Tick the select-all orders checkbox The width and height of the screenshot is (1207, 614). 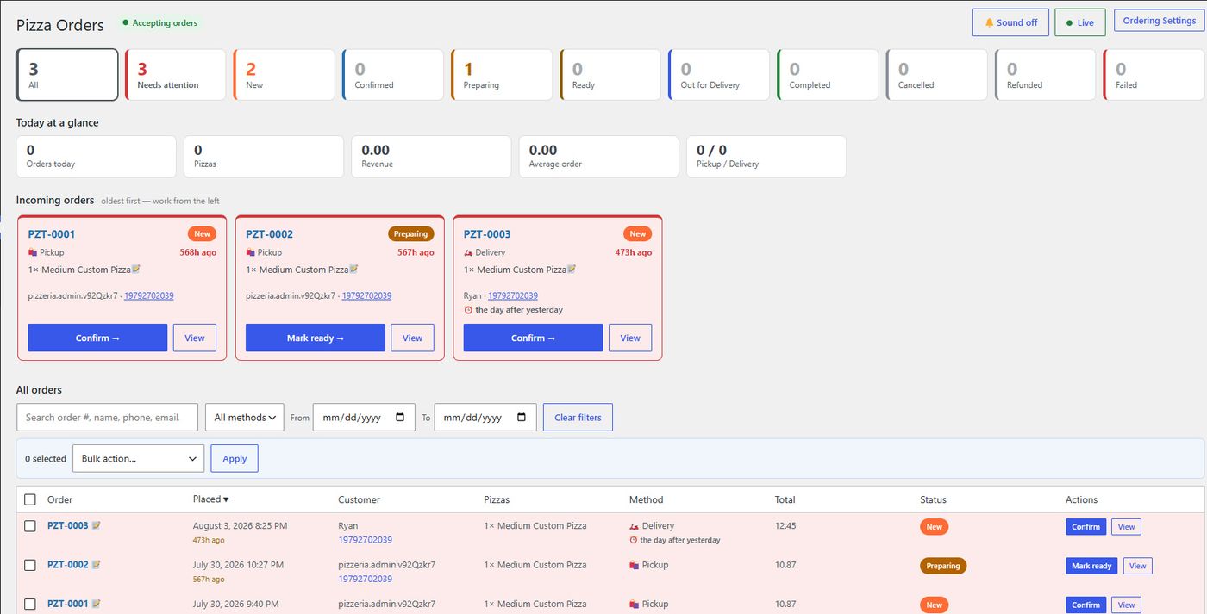click(x=30, y=499)
